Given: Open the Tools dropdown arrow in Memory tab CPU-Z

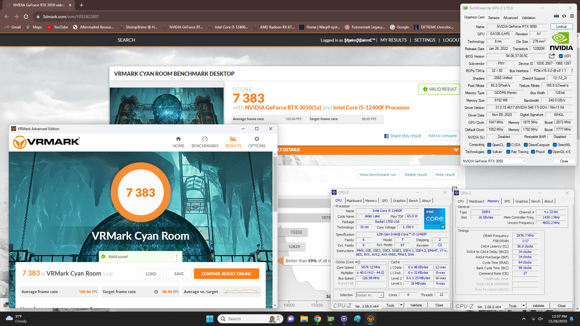Looking at the screenshot, I should tap(524, 306).
